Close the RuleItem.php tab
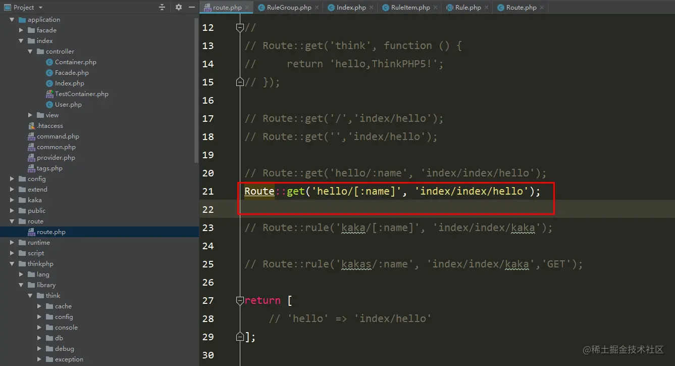 point(435,8)
